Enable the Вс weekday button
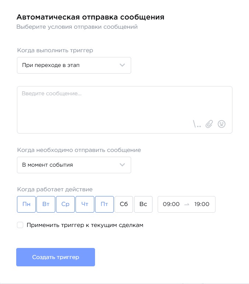Image resolution: width=249 pixels, height=284 pixels. (143, 204)
